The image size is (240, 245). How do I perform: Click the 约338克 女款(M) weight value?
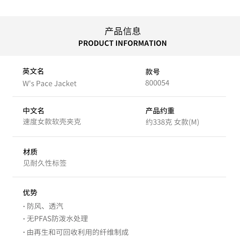coord(172,122)
